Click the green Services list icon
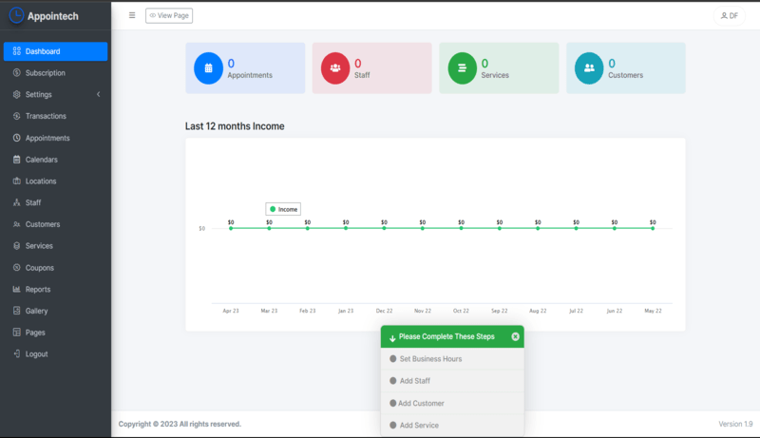The image size is (760, 438). 462,68
